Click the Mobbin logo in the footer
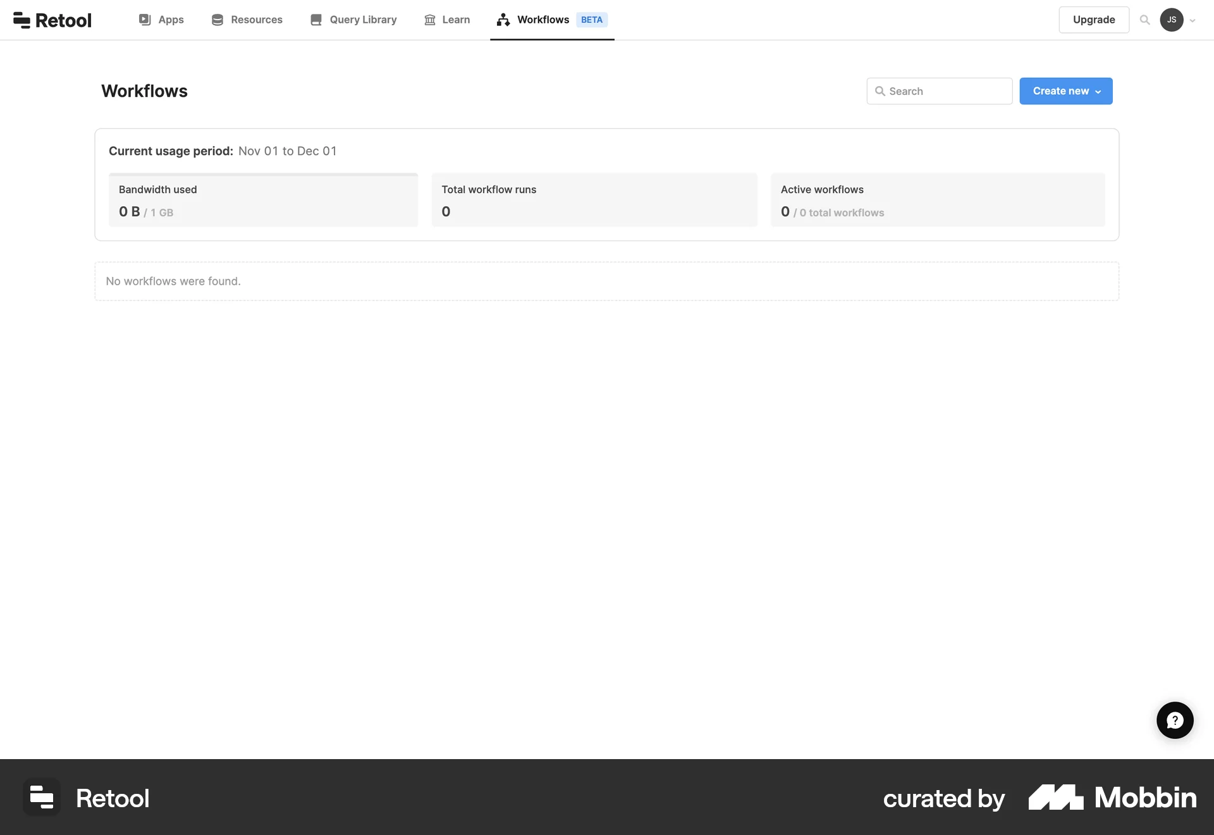 1112,797
